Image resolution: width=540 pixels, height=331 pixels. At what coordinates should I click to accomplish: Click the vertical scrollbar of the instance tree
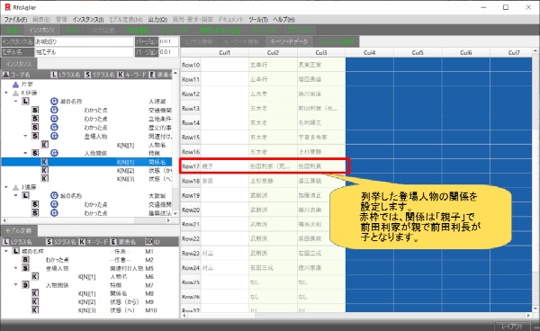[x=175, y=144]
